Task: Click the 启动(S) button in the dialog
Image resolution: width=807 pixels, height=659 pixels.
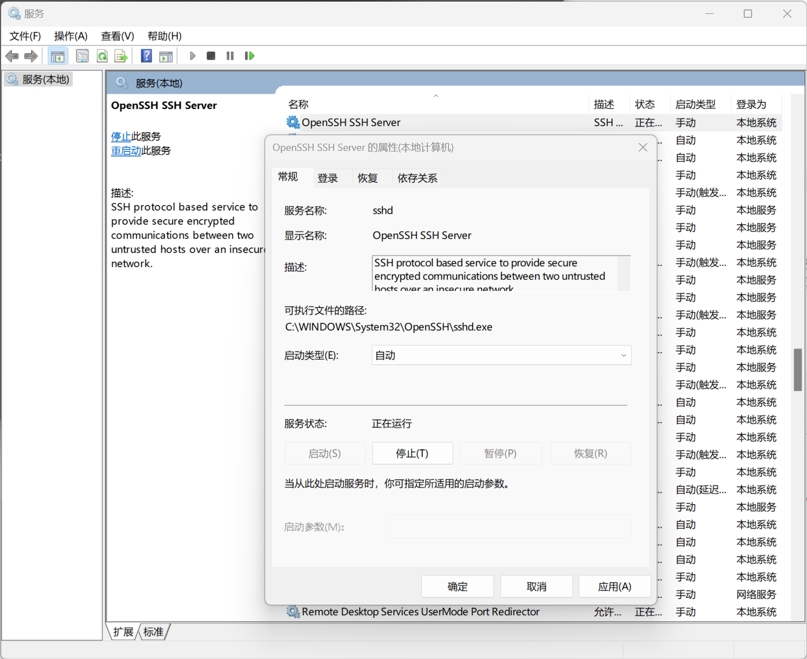Action: pos(325,453)
